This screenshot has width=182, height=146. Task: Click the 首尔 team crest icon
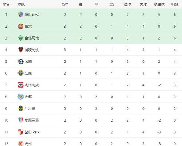coord(21,26)
